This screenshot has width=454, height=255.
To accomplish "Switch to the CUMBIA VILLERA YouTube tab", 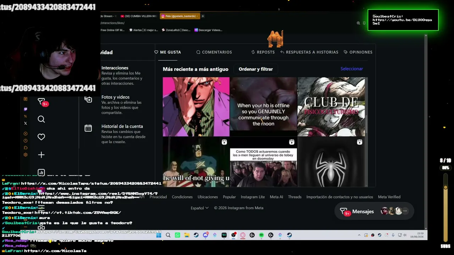I will (x=139, y=16).
